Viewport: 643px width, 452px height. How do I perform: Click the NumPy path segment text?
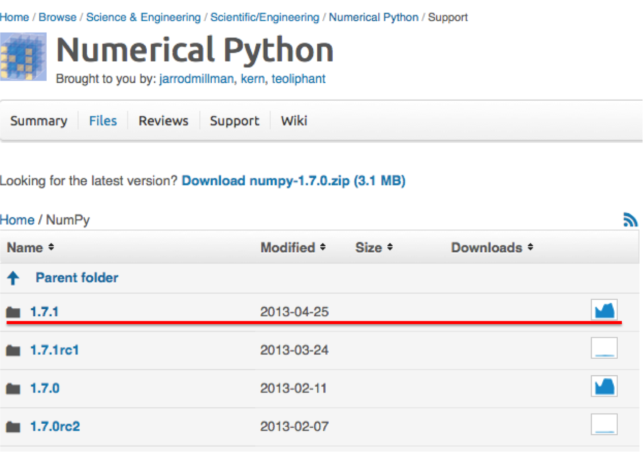[x=68, y=220]
